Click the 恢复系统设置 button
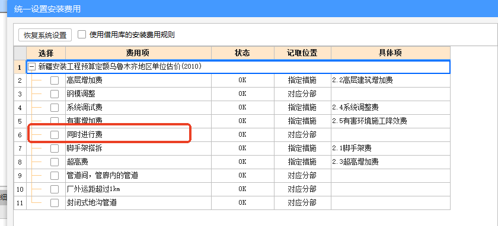Image resolution: width=498 pixels, height=226 pixels. 45,35
